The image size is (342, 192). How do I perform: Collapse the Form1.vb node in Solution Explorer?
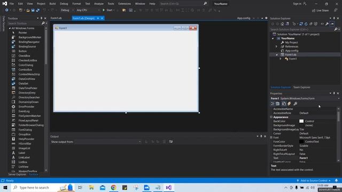click(277, 55)
